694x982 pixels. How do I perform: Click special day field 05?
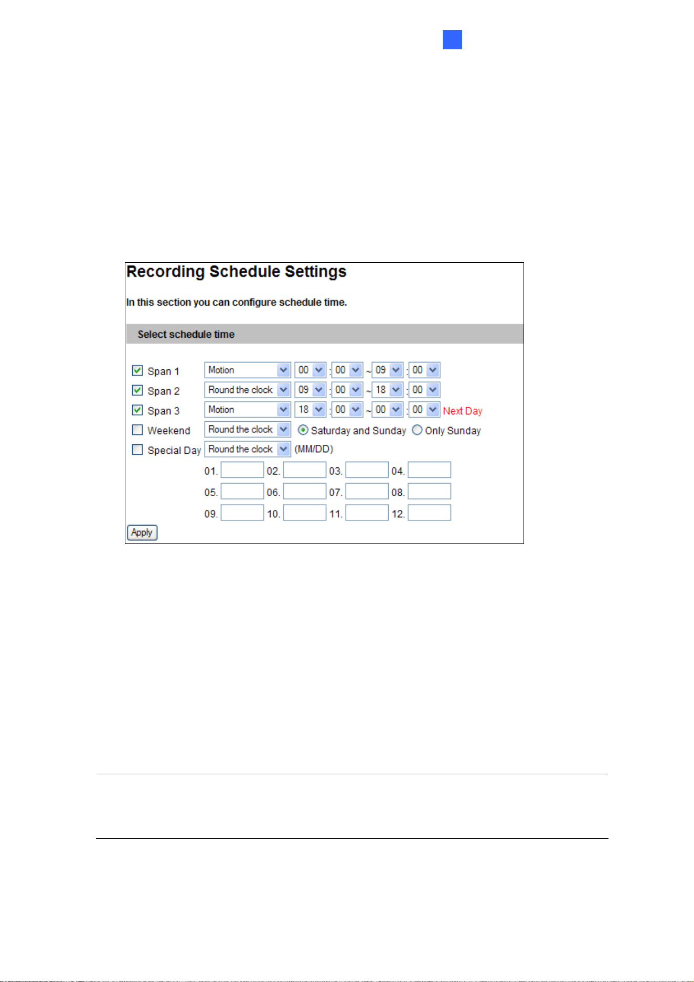242,491
